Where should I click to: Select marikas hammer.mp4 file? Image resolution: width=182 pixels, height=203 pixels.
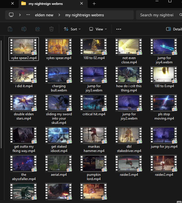point(94,140)
